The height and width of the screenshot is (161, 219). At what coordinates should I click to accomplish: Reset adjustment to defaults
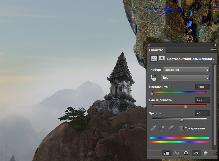[x=186, y=153]
